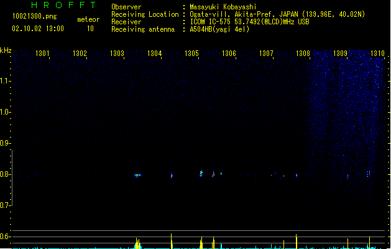391x249 pixels.
Task: Select the file name 10021300.png
Action: coord(35,16)
